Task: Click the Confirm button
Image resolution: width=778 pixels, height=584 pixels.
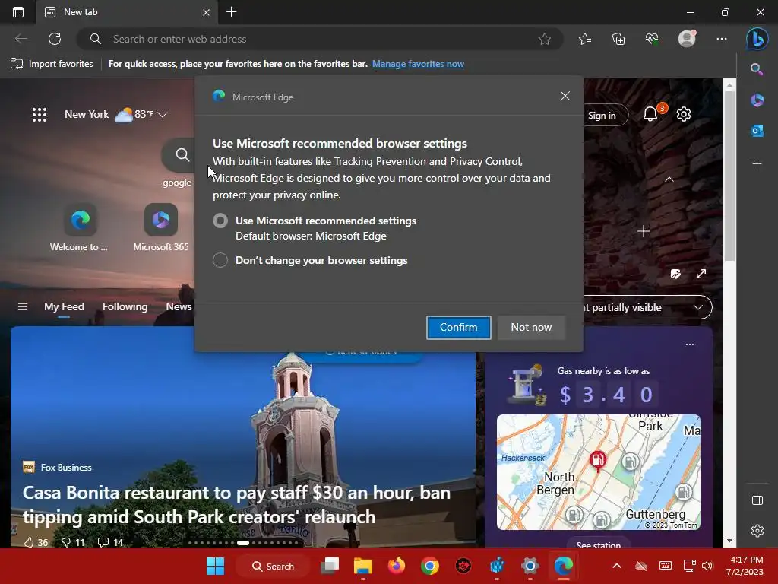Action: pos(458,327)
